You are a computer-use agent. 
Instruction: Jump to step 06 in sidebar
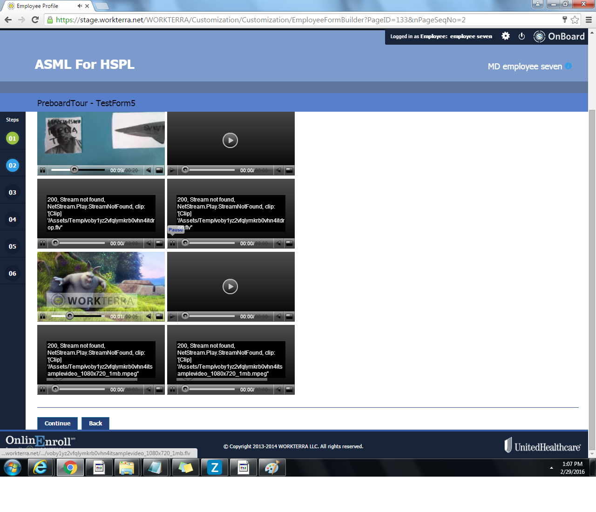point(13,273)
